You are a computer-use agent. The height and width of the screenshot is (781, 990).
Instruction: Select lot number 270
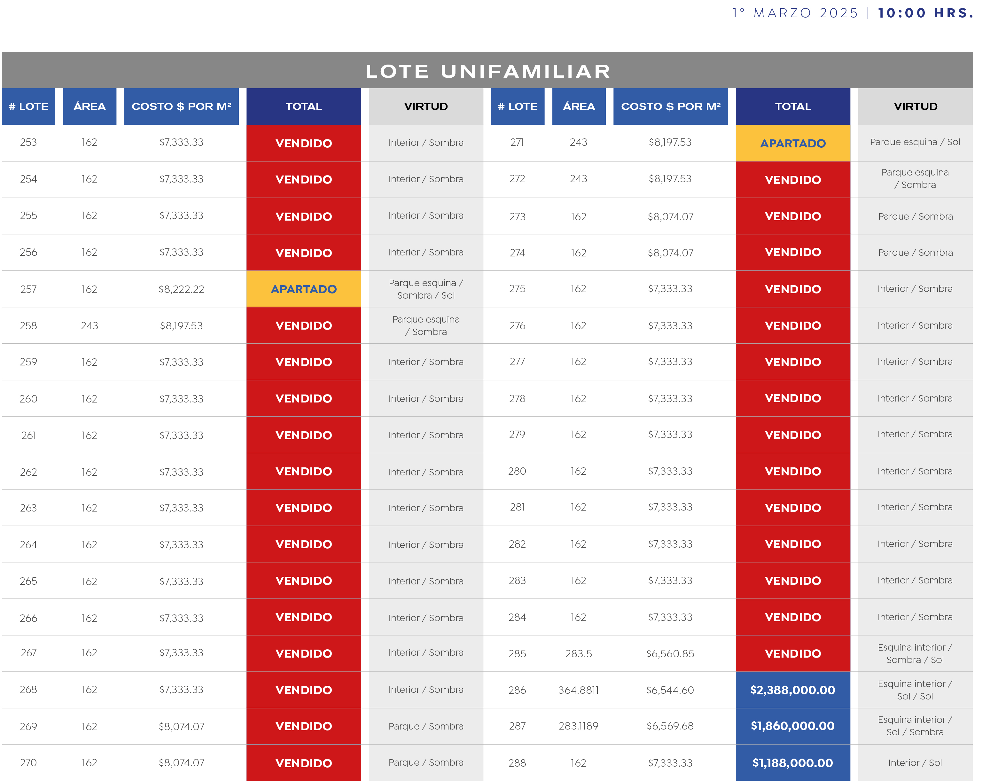(x=28, y=763)
